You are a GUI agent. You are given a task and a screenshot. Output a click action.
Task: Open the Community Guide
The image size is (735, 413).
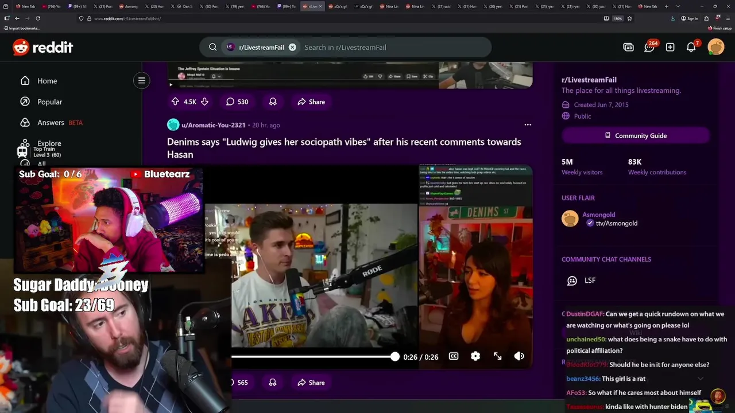636,135
